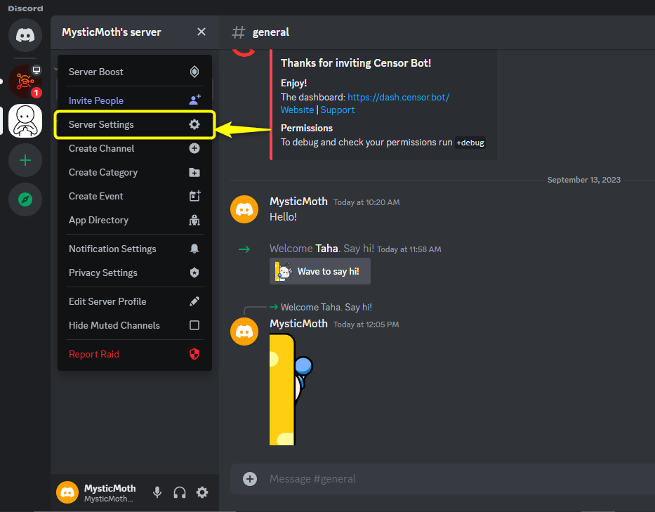655x512 pixels.
Task: Open Notification Settings
Action: [x=135, y=249]
